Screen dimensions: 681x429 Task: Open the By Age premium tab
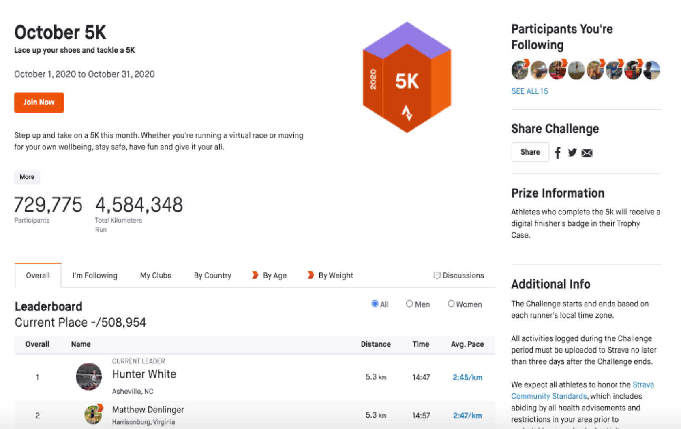tap(270, 276)
